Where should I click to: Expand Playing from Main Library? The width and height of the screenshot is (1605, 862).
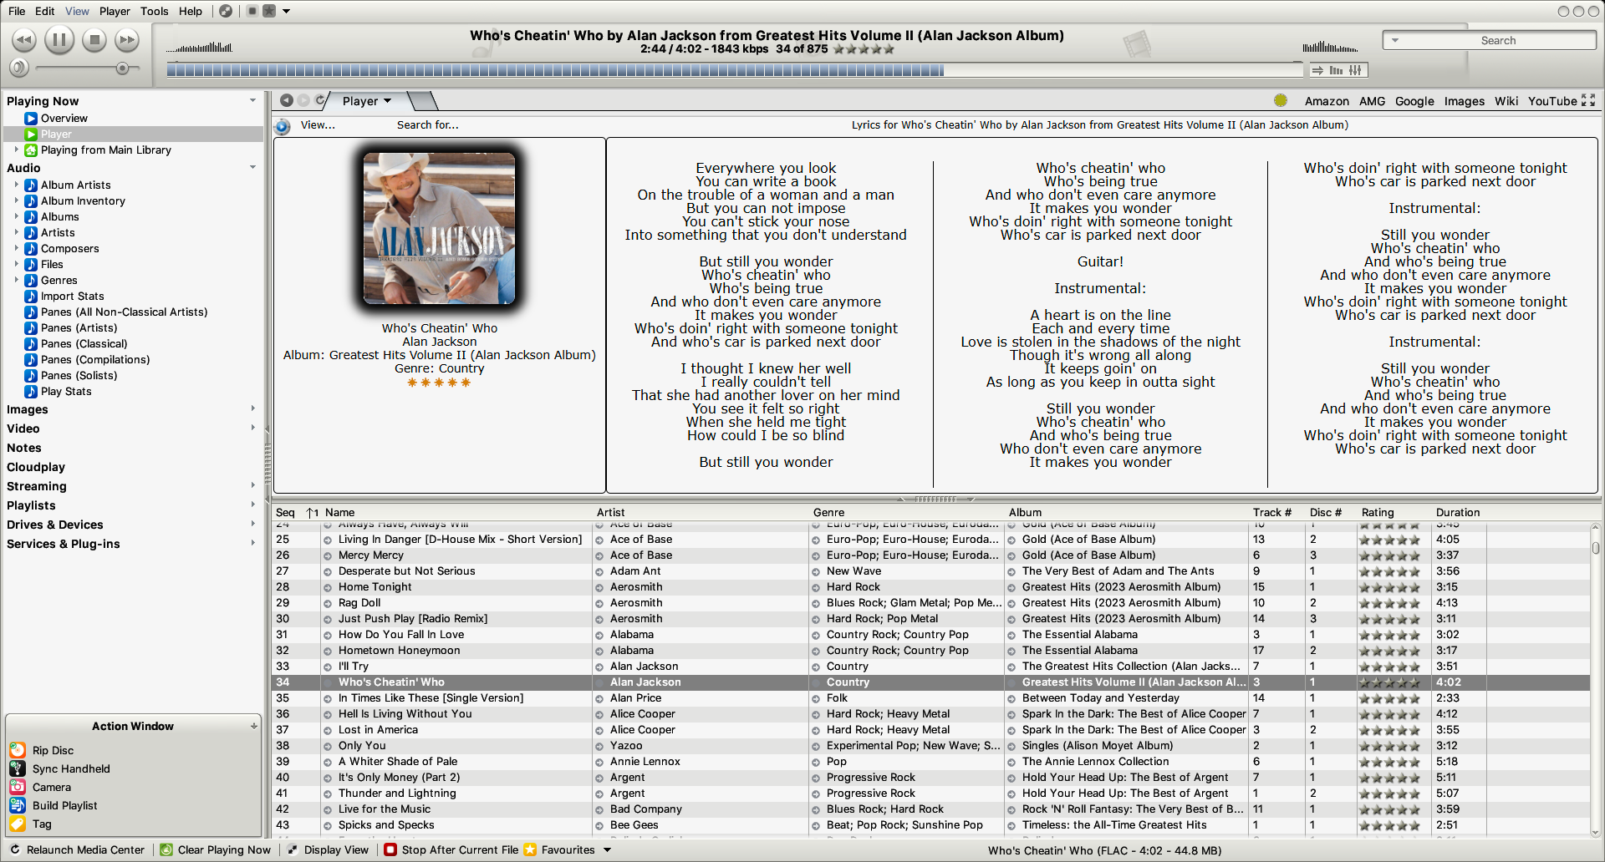(16, 150)
